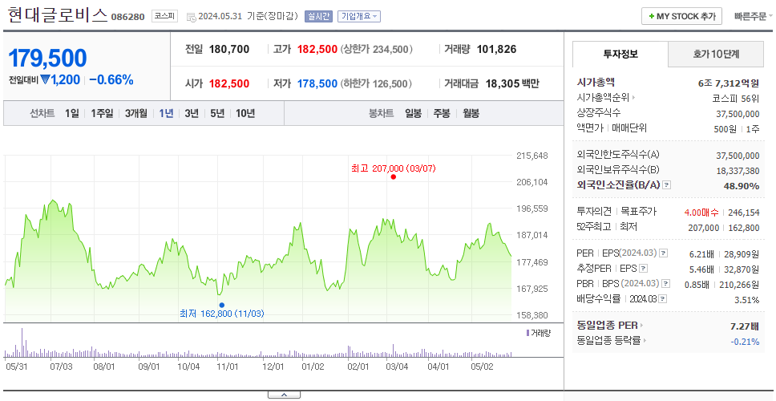The height and width of the screenshot is (401, 776).
Task: Click help icon beside 외국인소진율(B/A)
Action: pyautogui.click(x=667, y=185)
